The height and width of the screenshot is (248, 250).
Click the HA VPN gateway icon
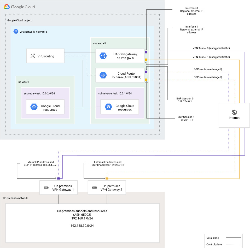point(103,56)
